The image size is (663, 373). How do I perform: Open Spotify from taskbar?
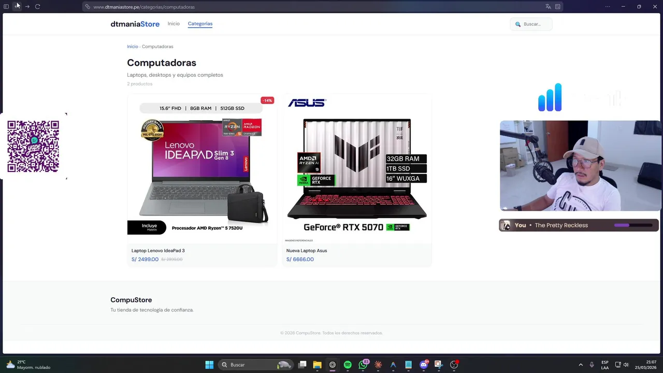(x=348, y=365)
